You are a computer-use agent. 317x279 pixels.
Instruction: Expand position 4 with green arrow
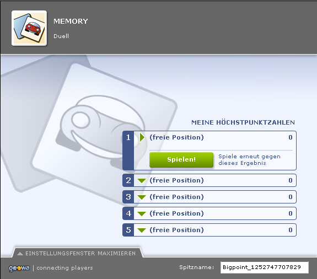pyautogui.click(x=142, y=214)
